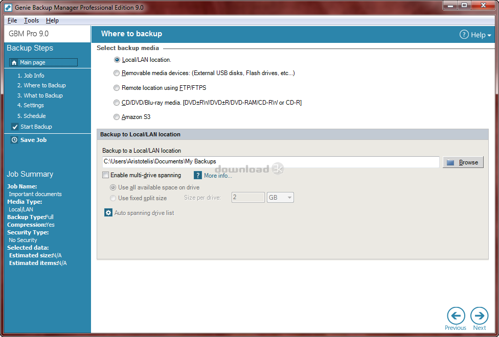Click Save Job

pos(33,140)
